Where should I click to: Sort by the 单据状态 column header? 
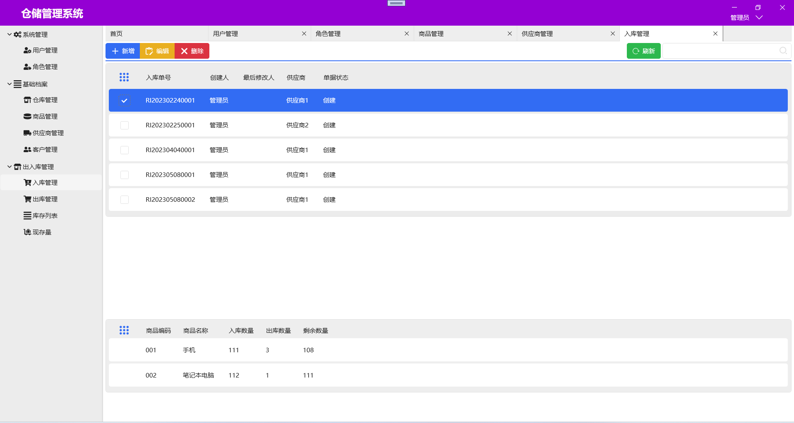click(336, 78)
